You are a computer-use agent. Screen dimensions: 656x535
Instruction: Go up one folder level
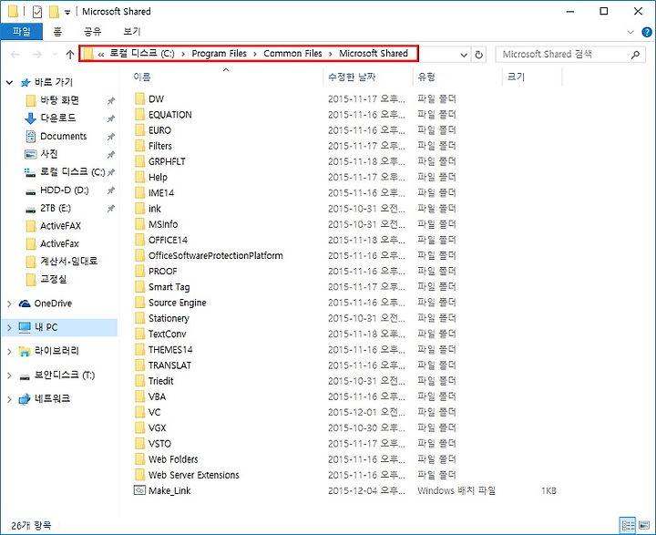[x=70, y=55]
